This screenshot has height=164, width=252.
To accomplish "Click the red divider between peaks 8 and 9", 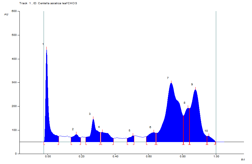I will point(189,125).
